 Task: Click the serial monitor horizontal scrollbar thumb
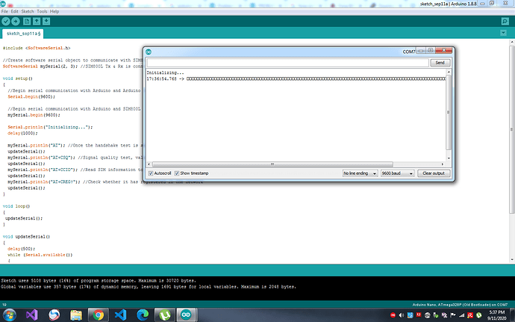[272, 164]
